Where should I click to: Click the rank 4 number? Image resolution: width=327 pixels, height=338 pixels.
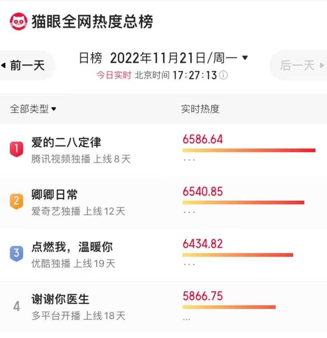point(16,307)
